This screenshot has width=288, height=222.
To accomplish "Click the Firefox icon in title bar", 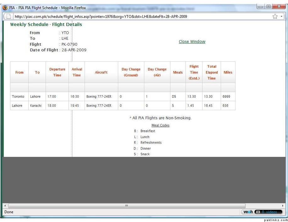I will (5, 8).
